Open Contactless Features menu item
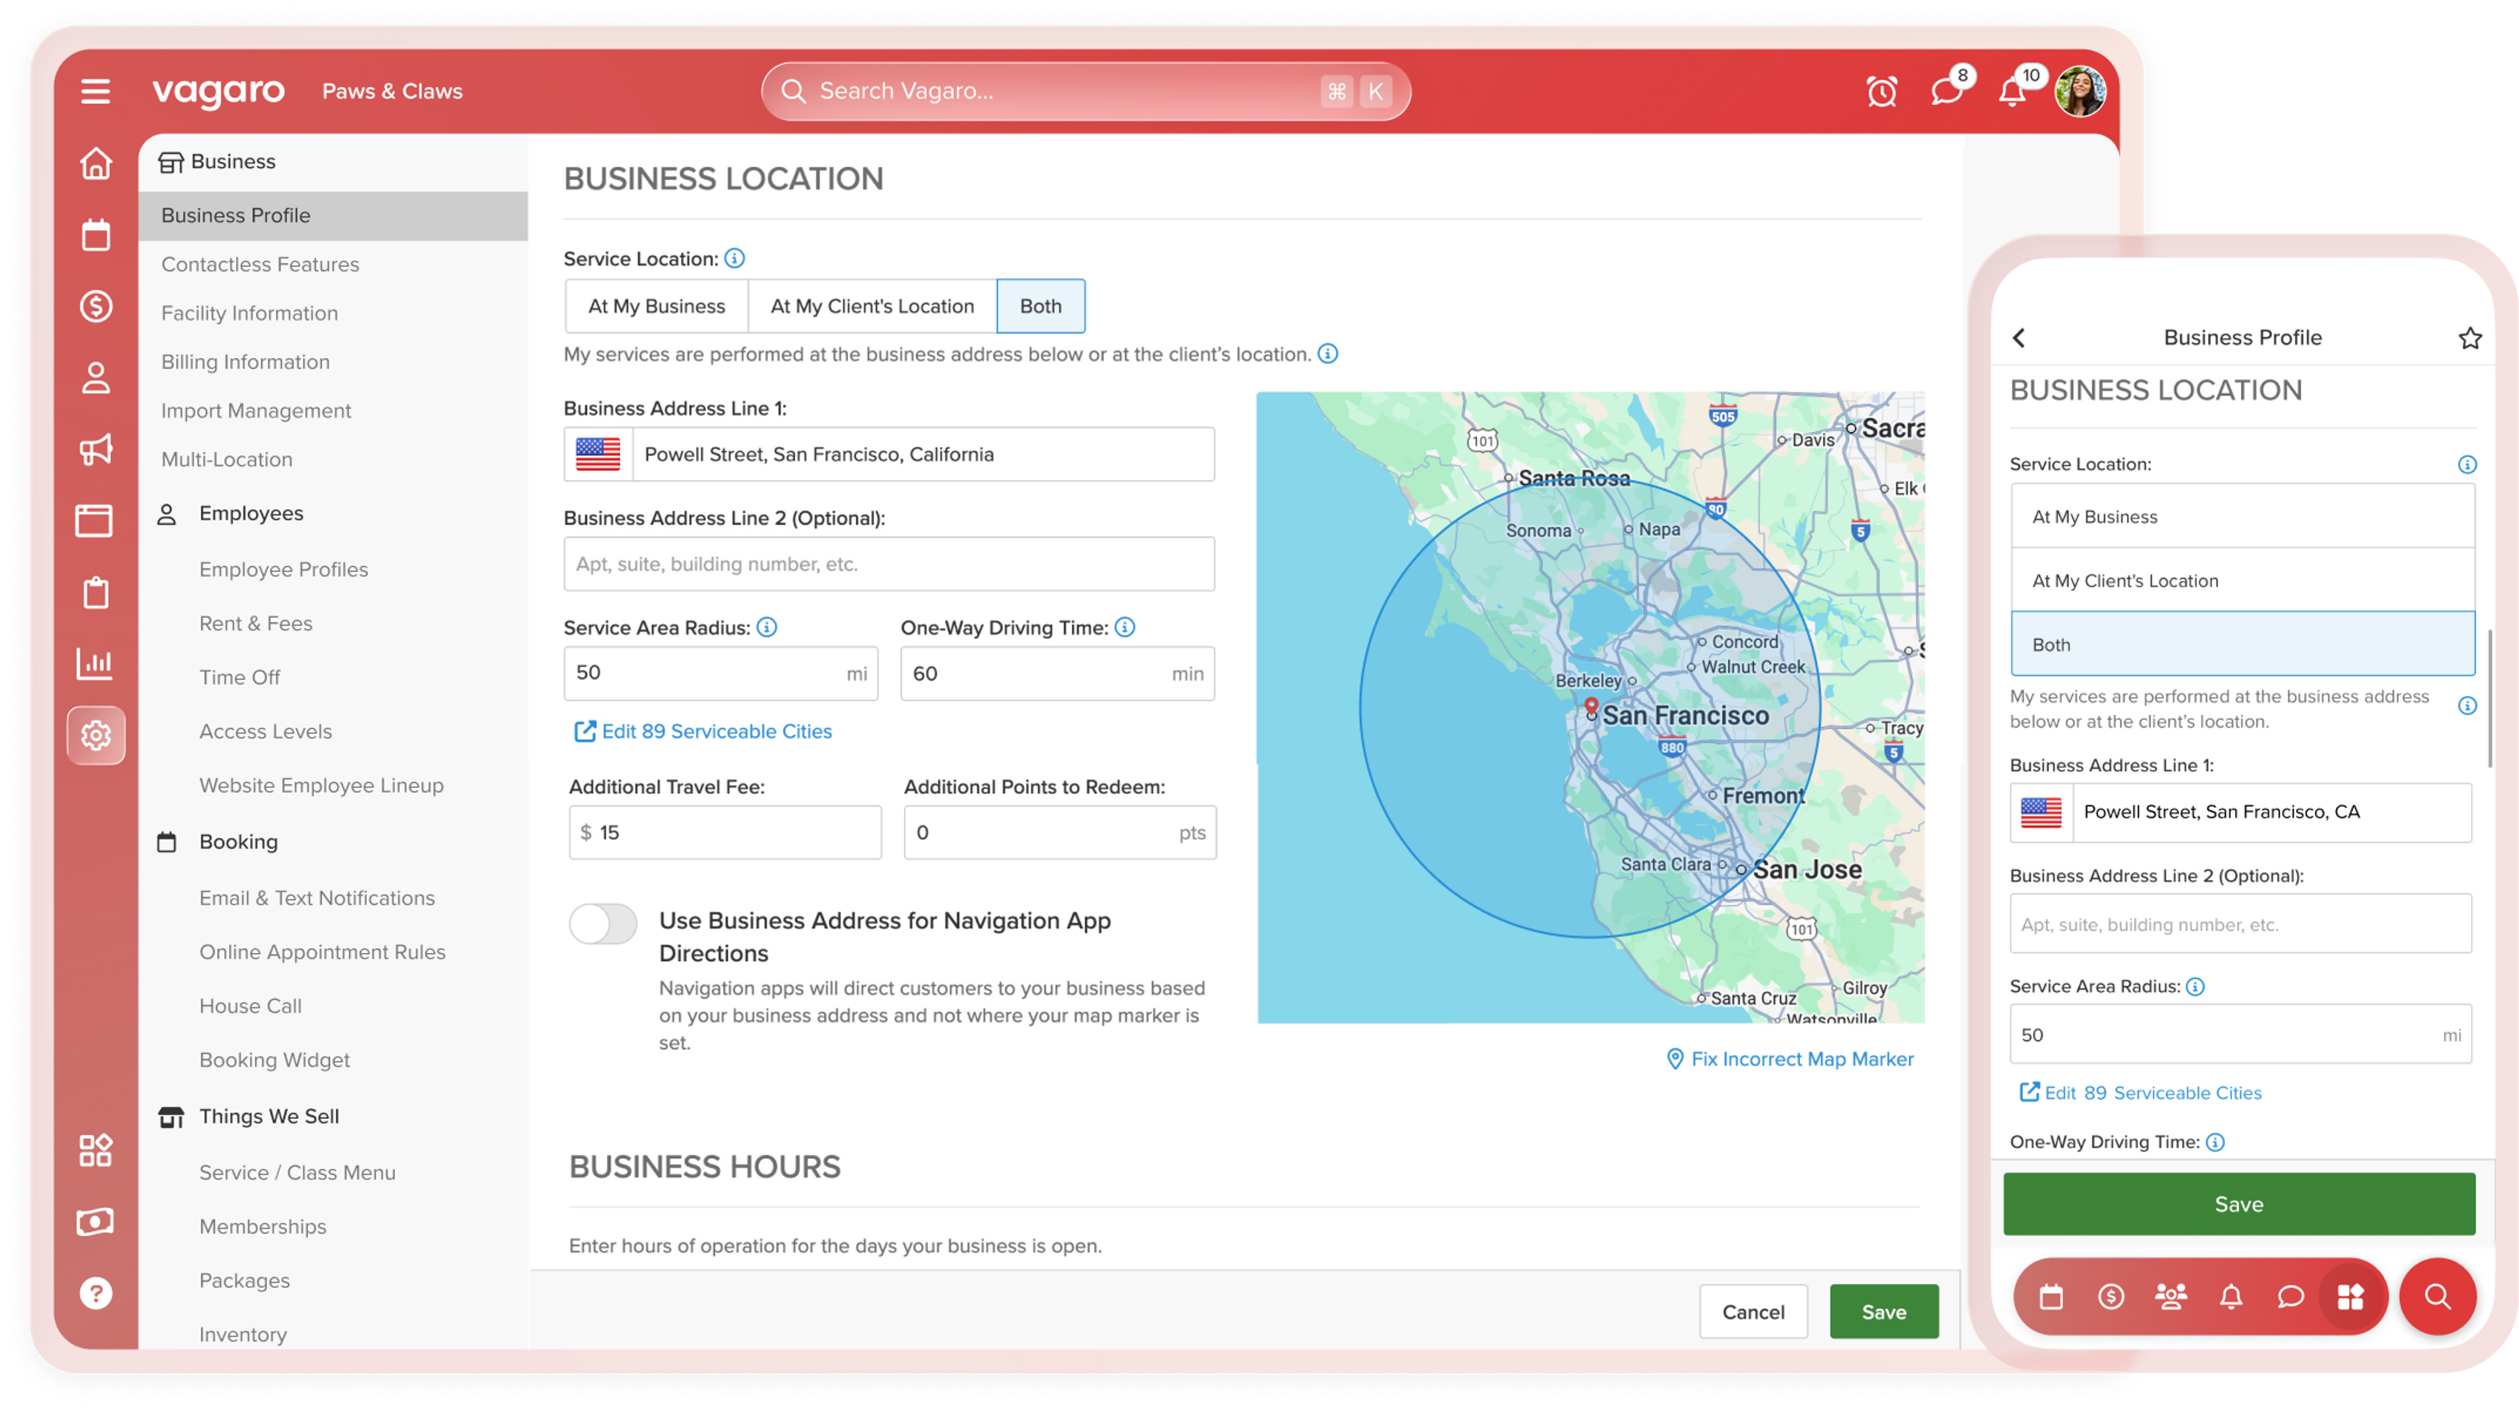 point(260,264)
